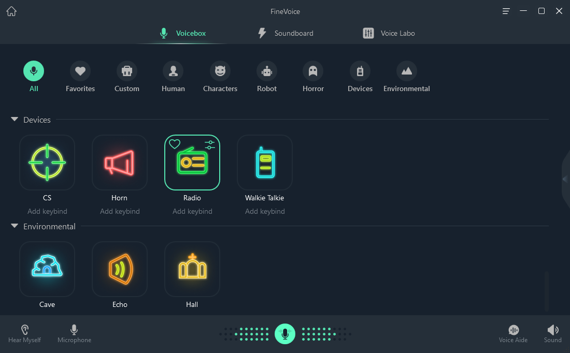
Task: Add keybind for Walkie Talkie
Action: (265, 211)
